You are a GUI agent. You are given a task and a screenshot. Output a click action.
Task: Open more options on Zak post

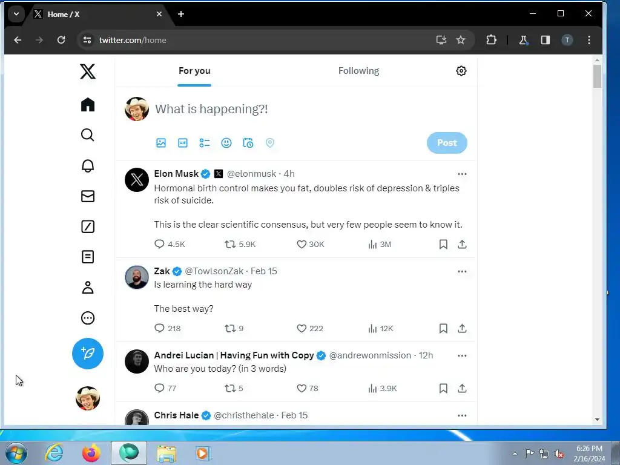(462, 272)
